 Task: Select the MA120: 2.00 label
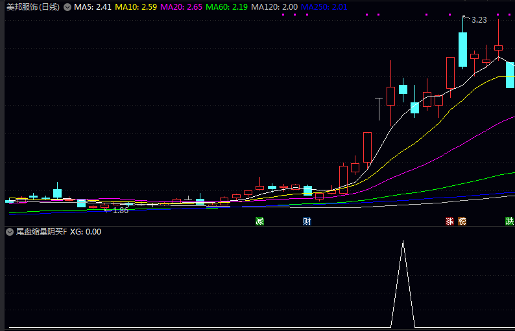pos(274,7)
